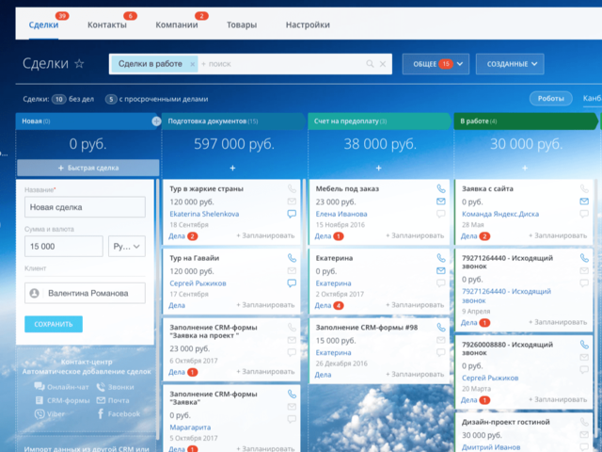Switch to the Компании tab
The width and height of the screenshot is (602, 452).
177,24
